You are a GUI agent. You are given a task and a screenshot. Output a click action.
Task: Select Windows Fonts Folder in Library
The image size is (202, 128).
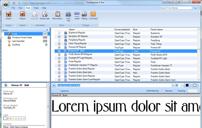(22, 38)
